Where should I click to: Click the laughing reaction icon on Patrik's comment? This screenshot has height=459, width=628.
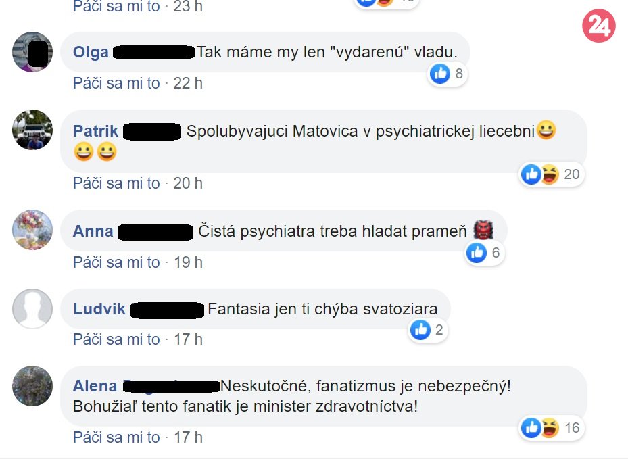click(550, 174)
